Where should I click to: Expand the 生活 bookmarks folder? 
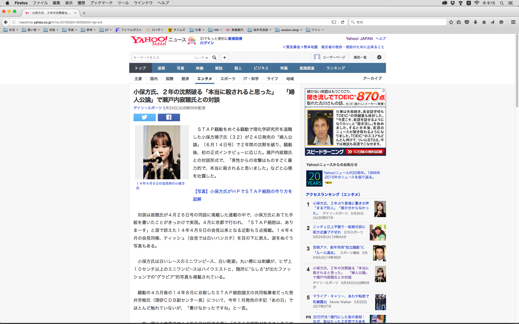pyautogui.click(x=11, y=30)
